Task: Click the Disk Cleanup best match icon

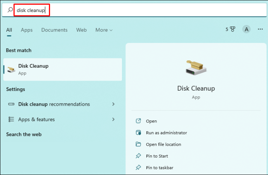Action: tap(12, 69)
